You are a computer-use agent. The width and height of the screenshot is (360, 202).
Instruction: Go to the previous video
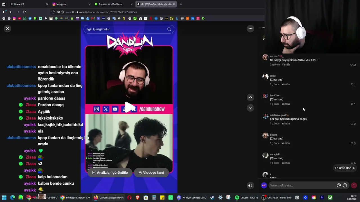(250, 97)
